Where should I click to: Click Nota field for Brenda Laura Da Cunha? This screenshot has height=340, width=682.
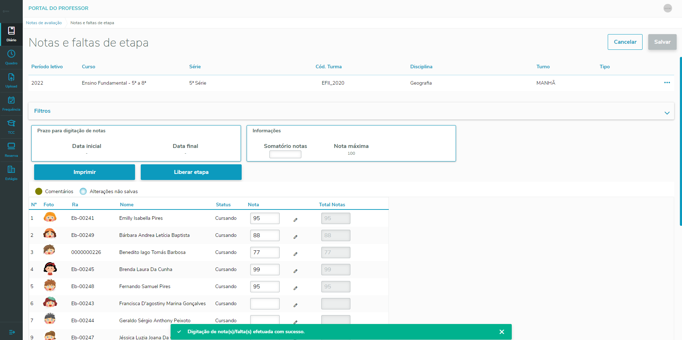265,270
